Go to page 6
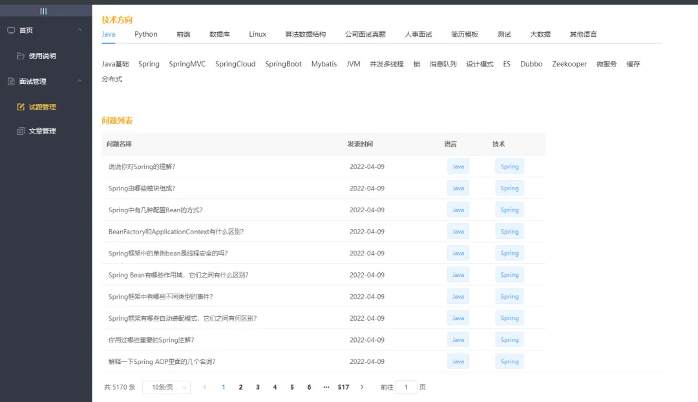Screen dimensions: 698x402 [x=309, y=387]
